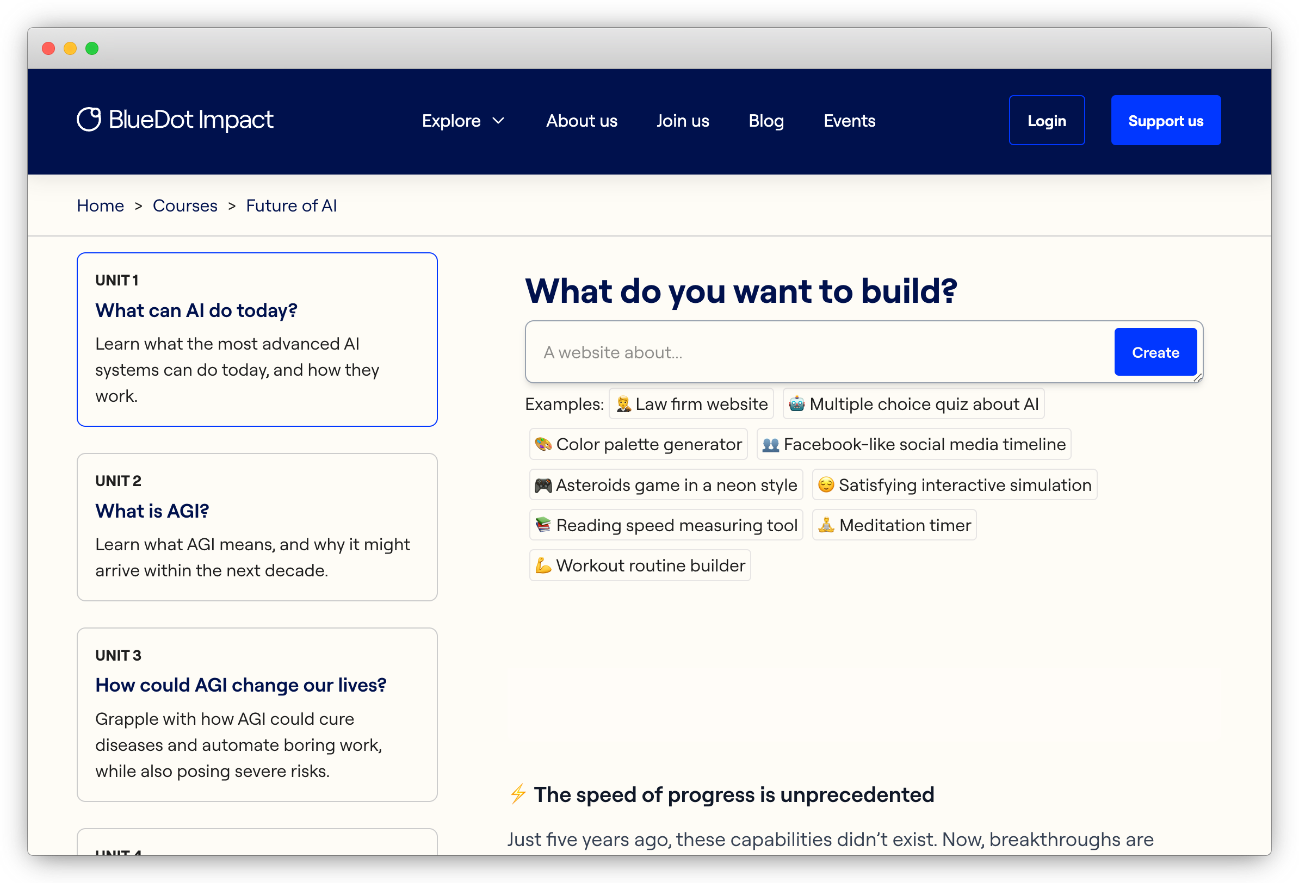Screen dimensions: 1299x883
Task: Click the Reading speed measuring tool chip
Action: coord(666,525)
